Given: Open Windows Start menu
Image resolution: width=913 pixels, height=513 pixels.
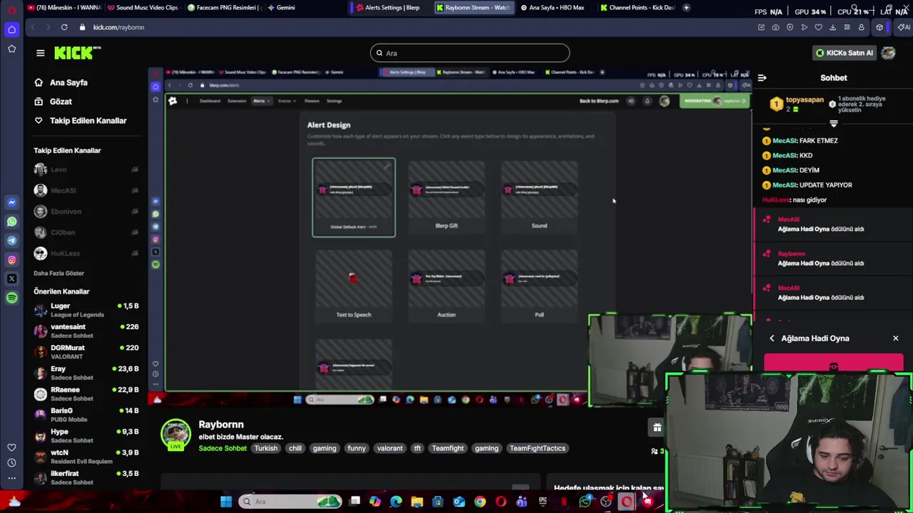Looking at the screenshot, I should tap(225, 502).
